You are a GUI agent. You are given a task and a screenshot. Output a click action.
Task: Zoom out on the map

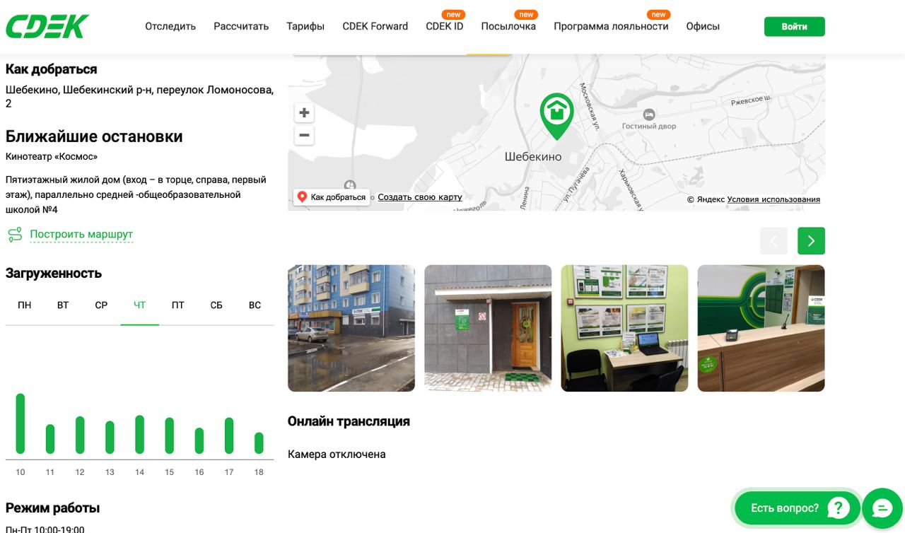tap(304, 135)
